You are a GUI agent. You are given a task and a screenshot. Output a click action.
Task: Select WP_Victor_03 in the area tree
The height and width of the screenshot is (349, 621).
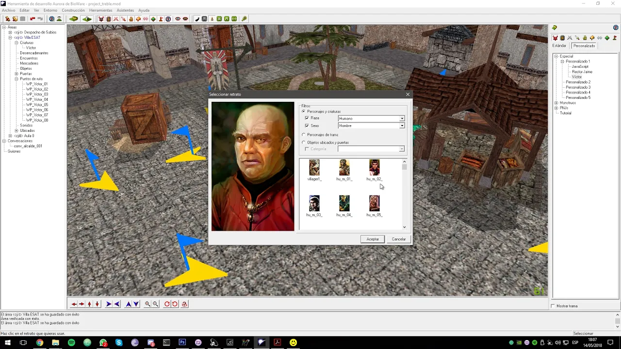coord(37,95)
